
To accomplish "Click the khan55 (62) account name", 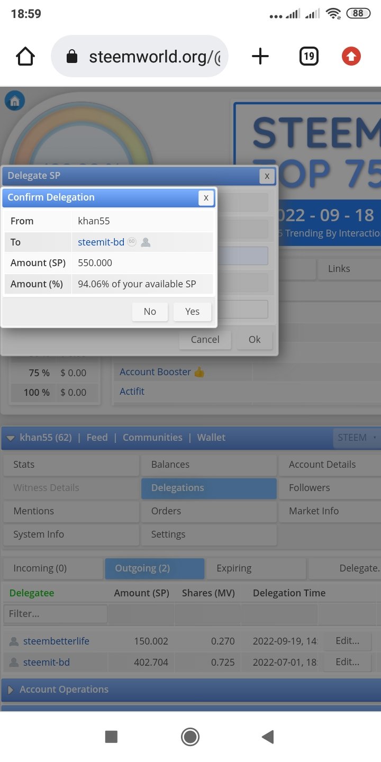I will (x=46, y=438).
